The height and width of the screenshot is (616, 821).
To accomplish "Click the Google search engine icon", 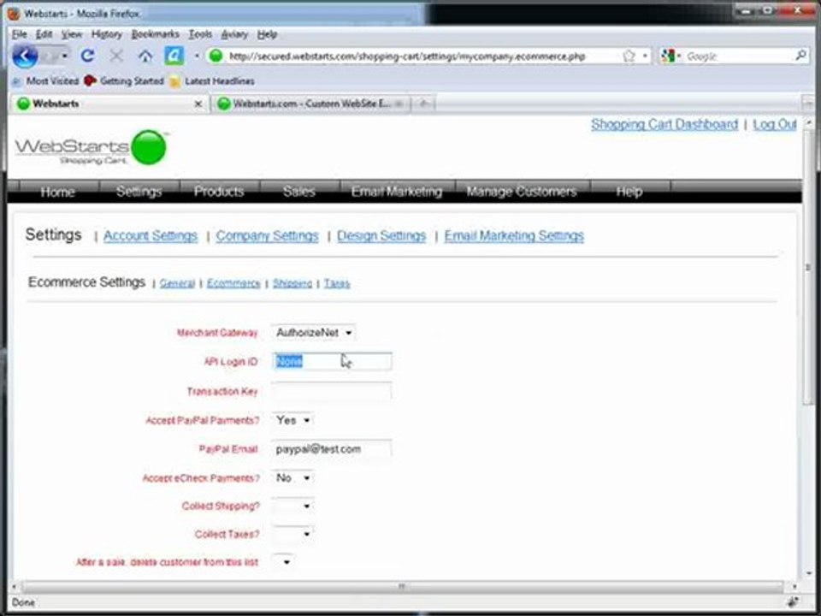I will tap(668, 56).
